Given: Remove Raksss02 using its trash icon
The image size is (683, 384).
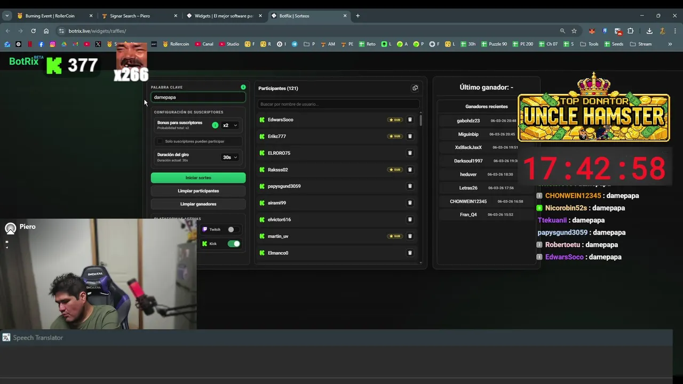Looking at the screenshot, I should pos(410,170).
